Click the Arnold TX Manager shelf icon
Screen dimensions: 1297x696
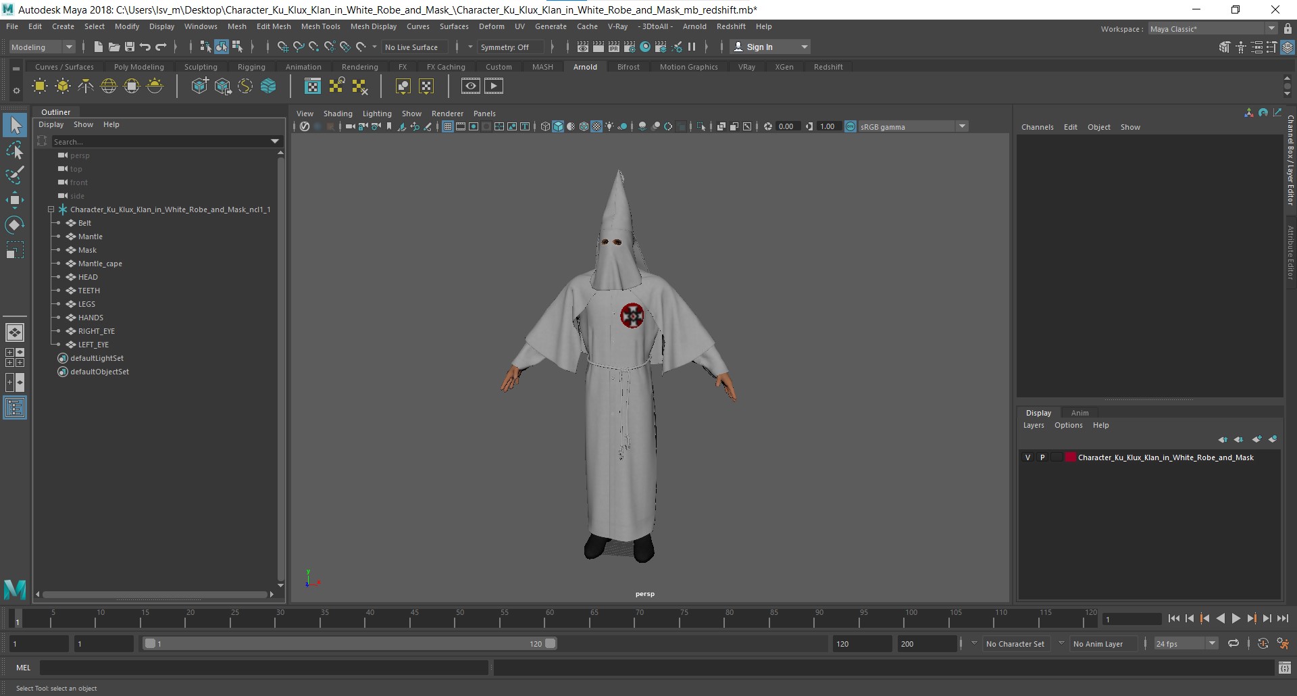pos(313,86)
